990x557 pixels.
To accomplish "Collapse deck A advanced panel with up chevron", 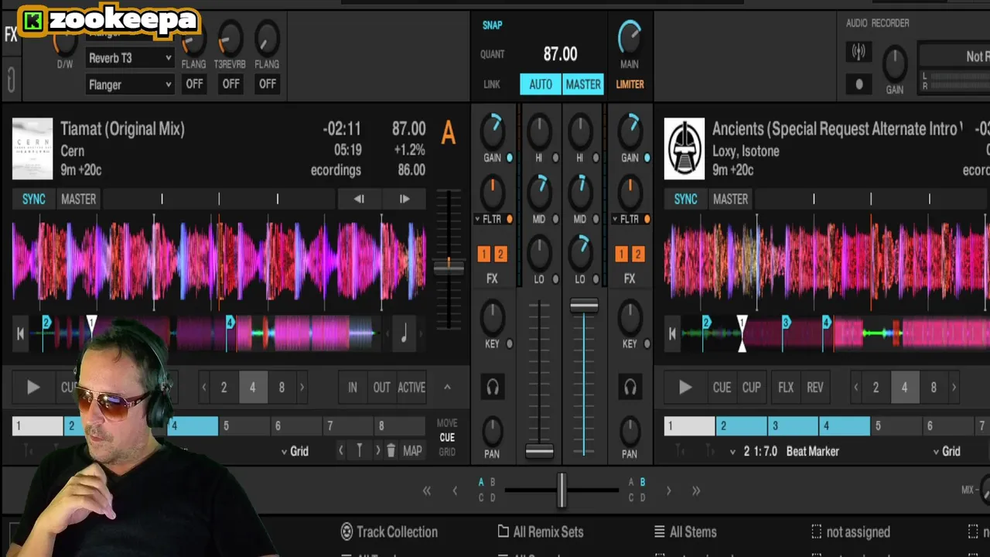I will (446, 388).
